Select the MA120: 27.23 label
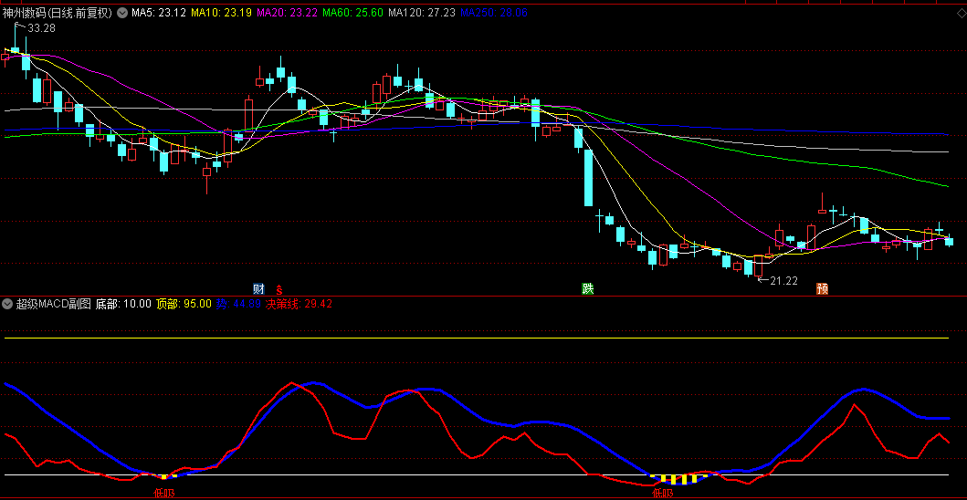 [x=423, y=13]
